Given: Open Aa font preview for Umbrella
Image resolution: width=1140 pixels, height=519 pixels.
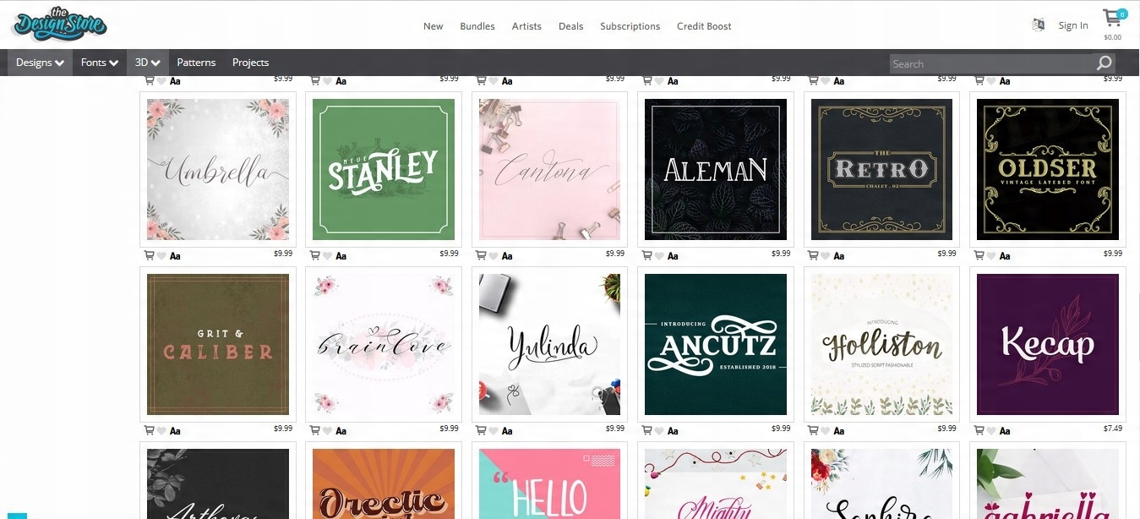Looking at the screenshot, I should [175, 256].
